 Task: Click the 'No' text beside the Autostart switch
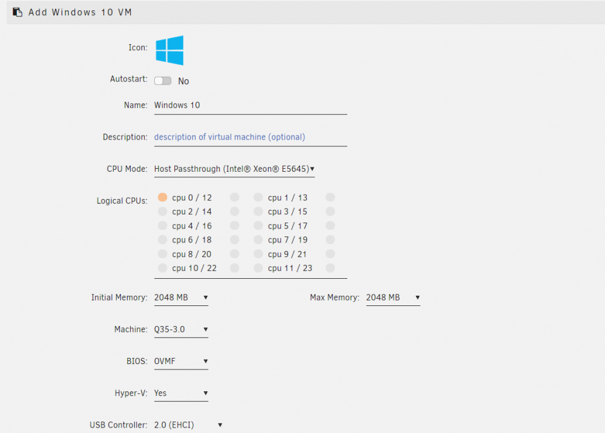pos(183,82)
